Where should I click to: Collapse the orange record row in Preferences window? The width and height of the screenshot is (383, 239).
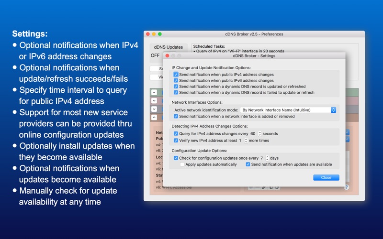click(154, 117)
